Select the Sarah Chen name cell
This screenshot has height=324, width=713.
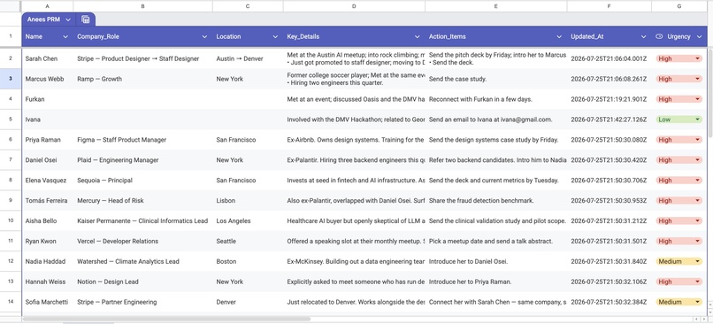47,58
